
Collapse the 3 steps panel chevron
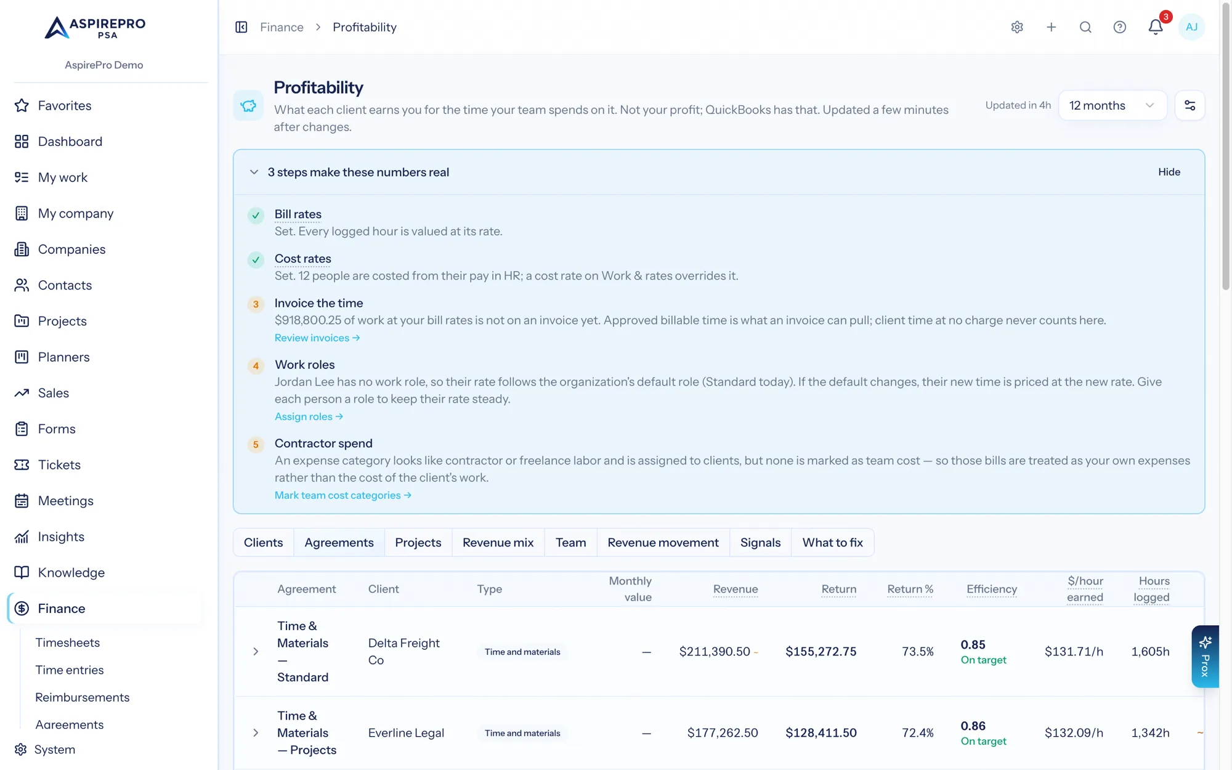[x=254, y=172]
